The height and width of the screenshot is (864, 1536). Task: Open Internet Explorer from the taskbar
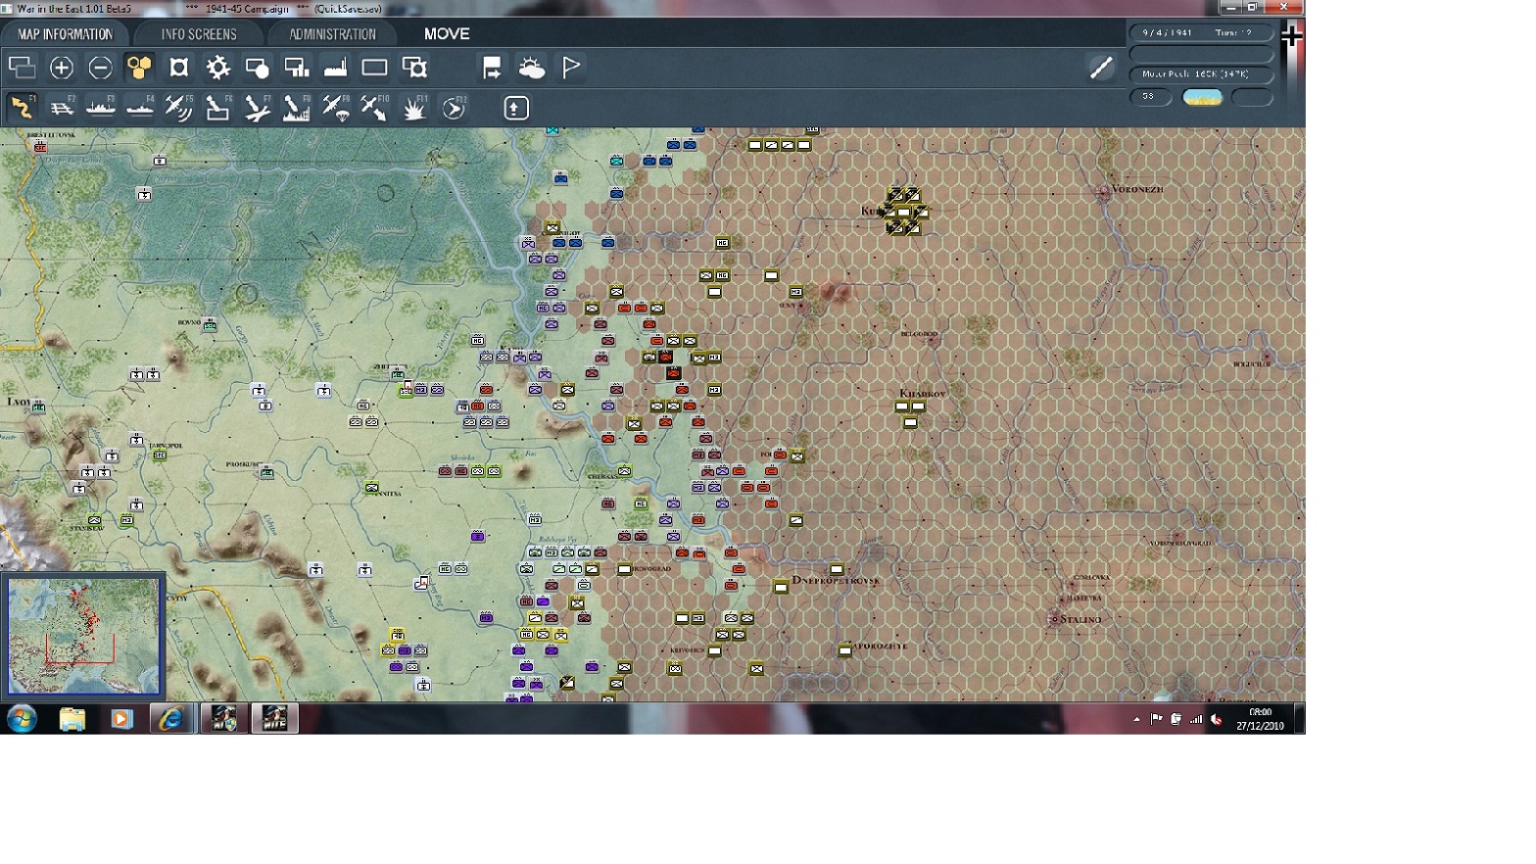pos(171,719)
